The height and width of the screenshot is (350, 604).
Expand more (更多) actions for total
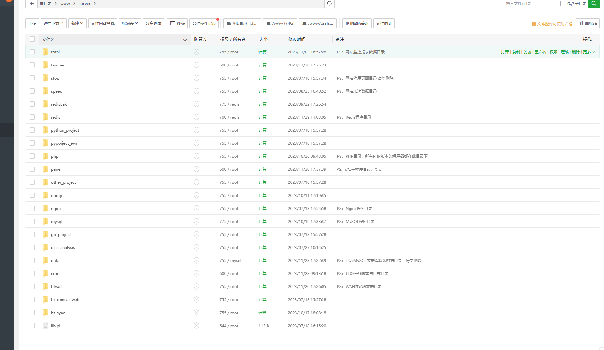(589, 52)
